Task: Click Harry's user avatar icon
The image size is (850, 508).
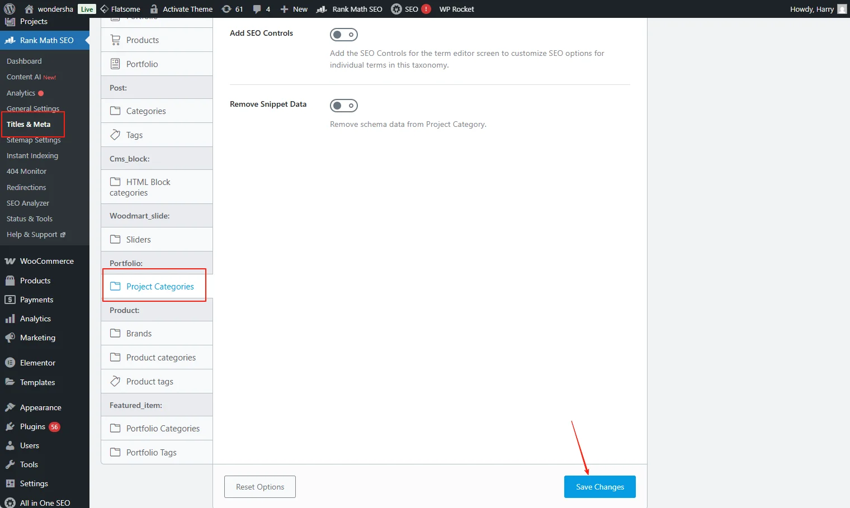Action: pos(842,9)
